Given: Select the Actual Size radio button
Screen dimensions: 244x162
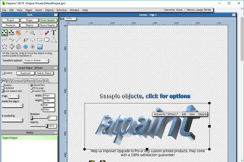Looking at the screenshot, I should coord(32,85).
